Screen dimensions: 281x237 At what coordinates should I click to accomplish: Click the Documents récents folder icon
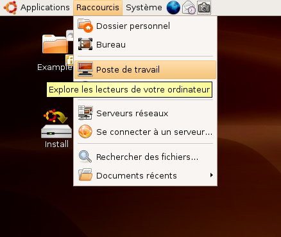tap(85, 175)
